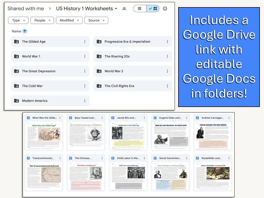The image size is (264, 198).
Task: Open more actions for World War 2 folder
Action: tap(167, 71)
